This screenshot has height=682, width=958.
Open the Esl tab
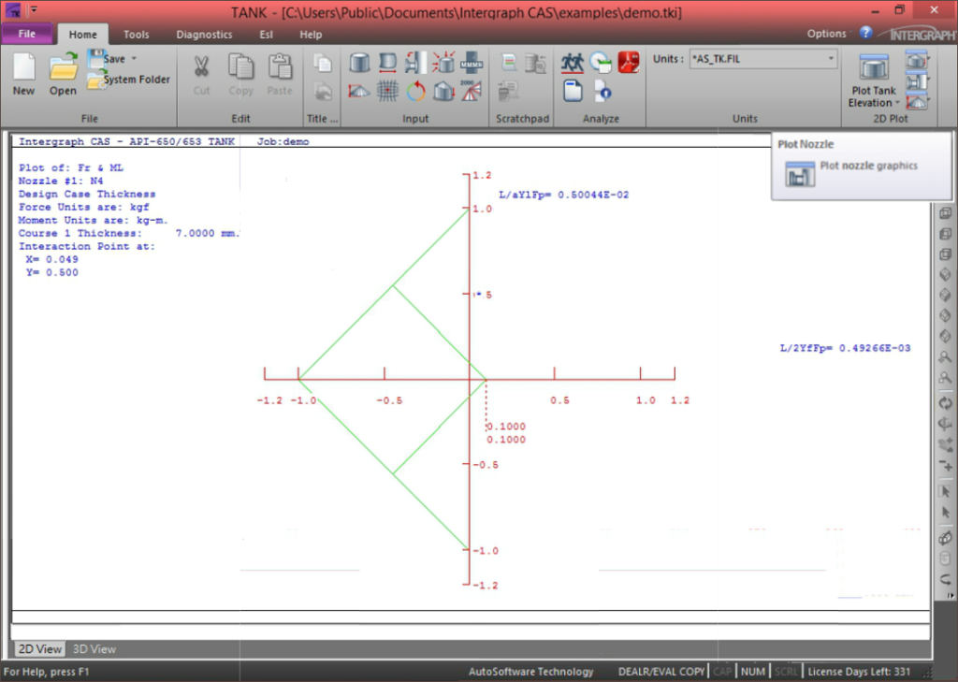pyautogui.click(x=266, y=35)
